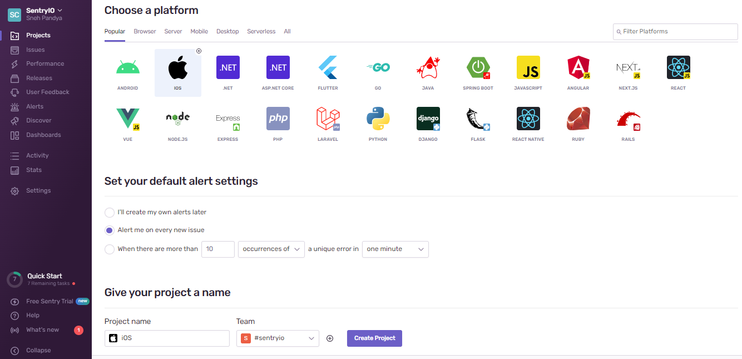This screenshot has height=359, width=742.
Task: Open the "one minute" interval dropdown
Action: pyautogui.click(x=395, y=249)
